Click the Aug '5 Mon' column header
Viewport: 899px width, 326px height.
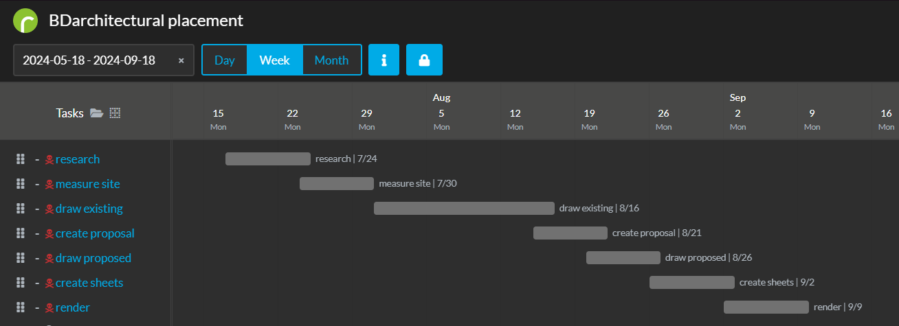[441, 119]
